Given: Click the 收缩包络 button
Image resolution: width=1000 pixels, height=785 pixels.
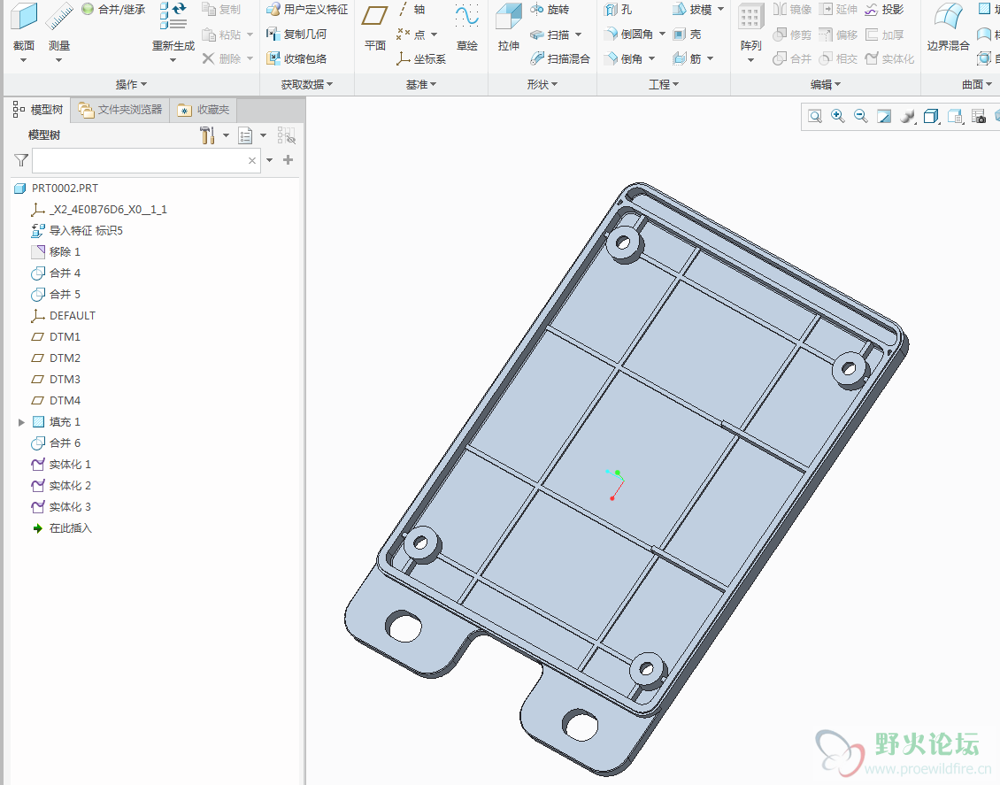Looking at the screenshot, I should (x=296, y=58).
